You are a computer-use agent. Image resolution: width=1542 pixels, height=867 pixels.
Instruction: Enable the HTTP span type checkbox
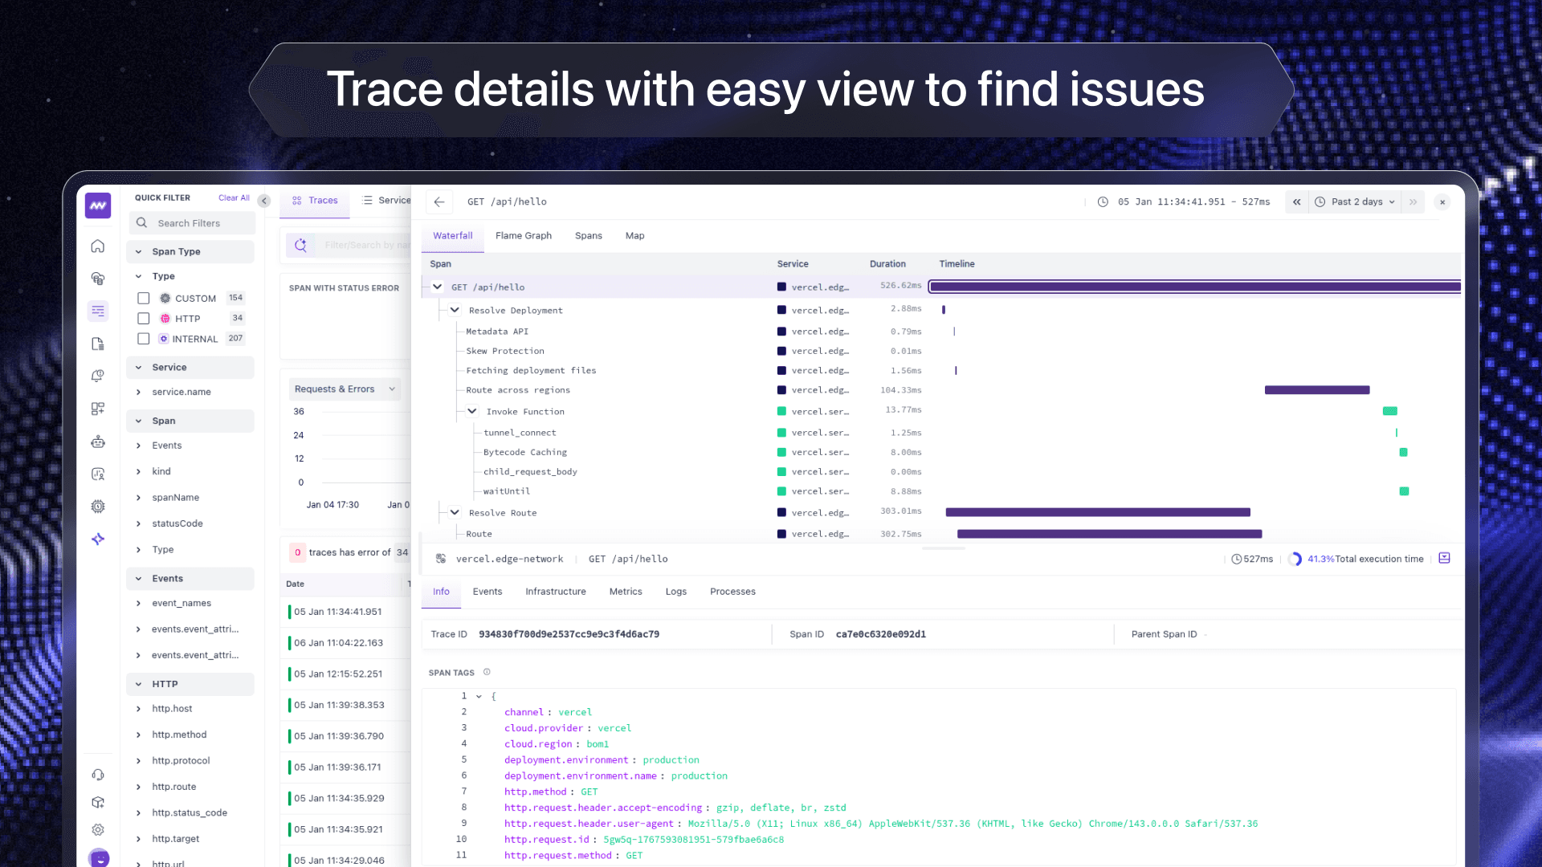coord(144,319)
